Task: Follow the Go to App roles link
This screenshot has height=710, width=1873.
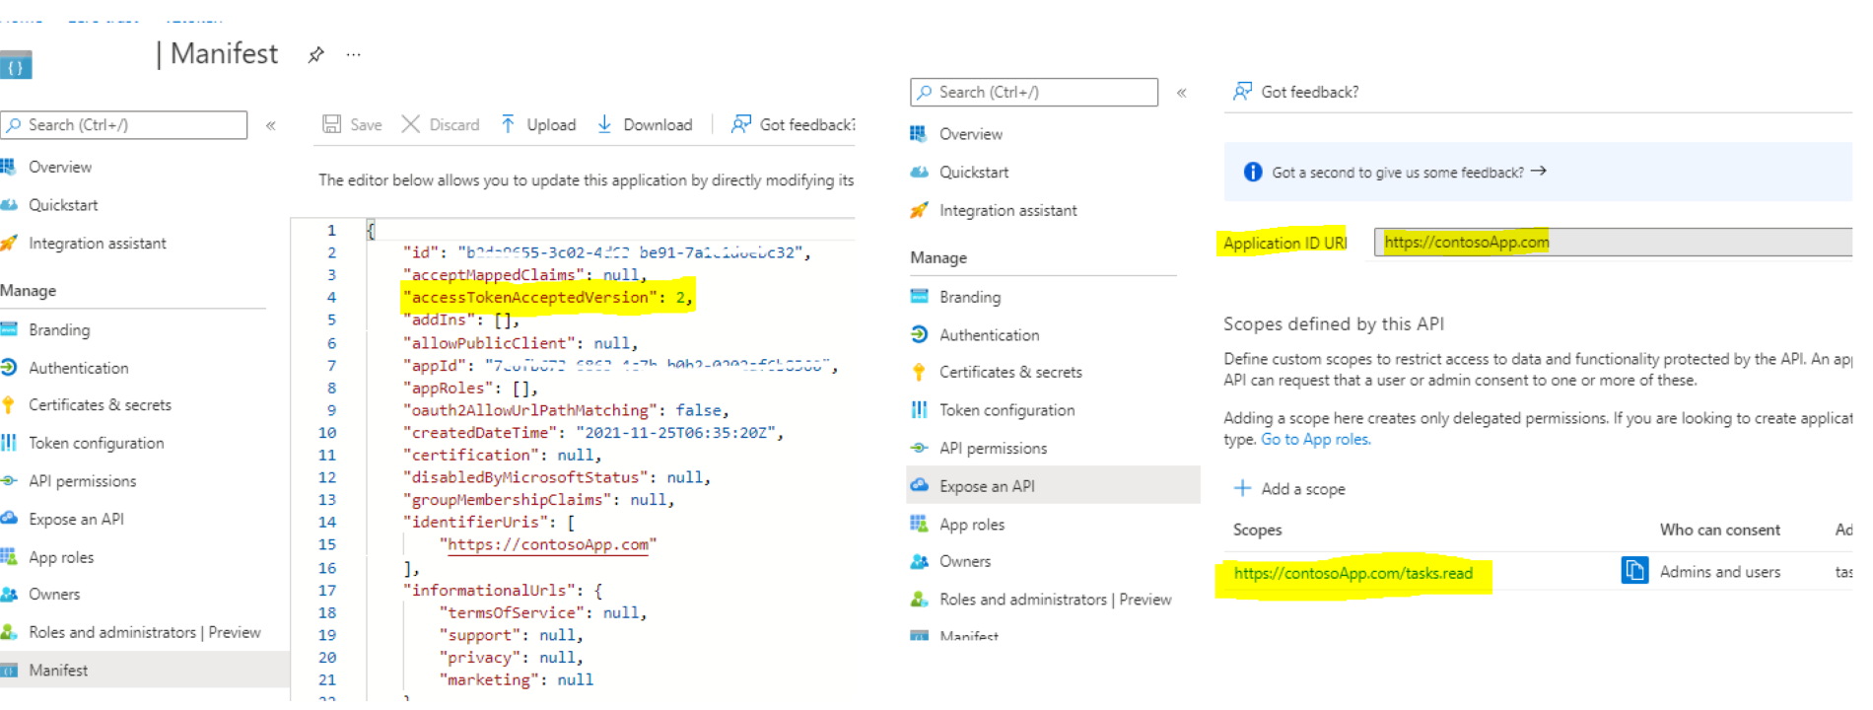Action: [x=1316, y=440]
